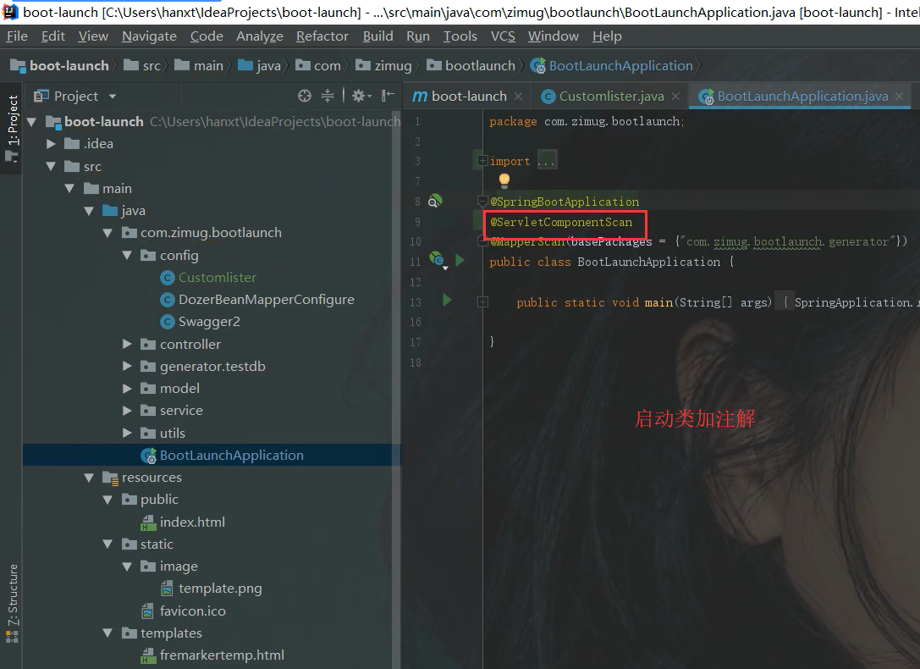
Task: Open the Project view dropdown
Action: pos(113,97)
